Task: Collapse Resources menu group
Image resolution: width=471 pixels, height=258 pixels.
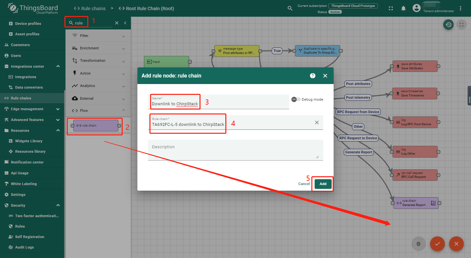Action: [58, 130]
